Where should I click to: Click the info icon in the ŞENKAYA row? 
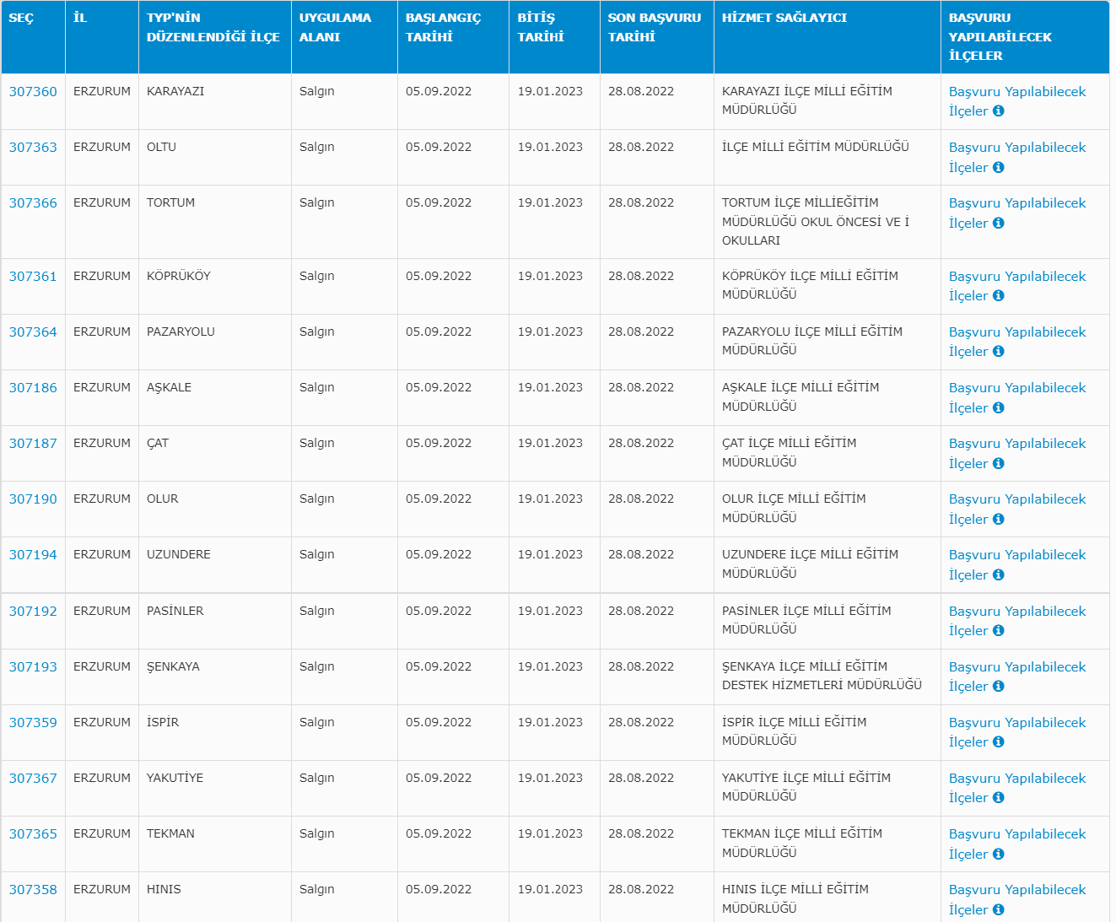point(998,686)
